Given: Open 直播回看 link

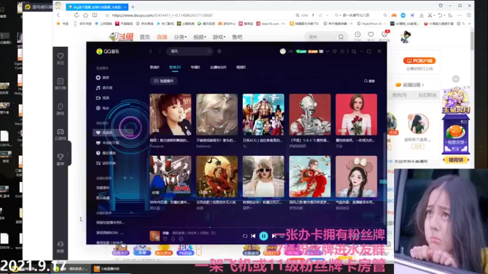Looking at the screenshot, I should 409,85.
